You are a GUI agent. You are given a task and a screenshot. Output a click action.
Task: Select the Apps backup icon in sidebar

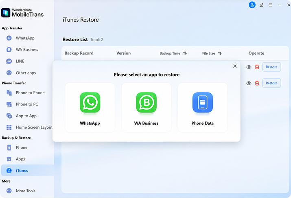9,159
